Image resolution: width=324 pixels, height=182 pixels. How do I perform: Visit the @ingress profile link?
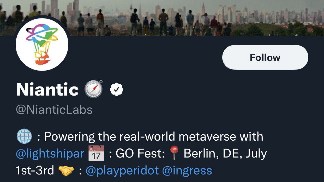point(187,171)
